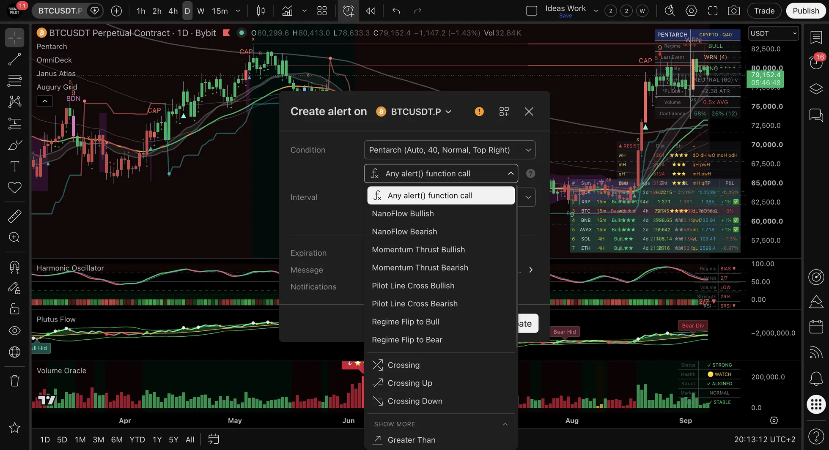
Task: Open the alerts clock panel
Action: pyautogui.click(x=816, y=63)
